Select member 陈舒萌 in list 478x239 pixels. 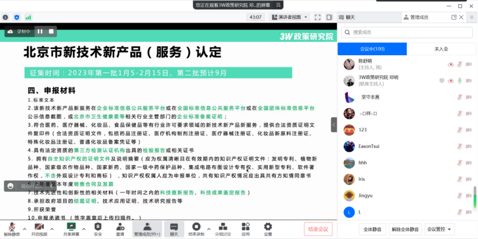click(x=407, y=64)
